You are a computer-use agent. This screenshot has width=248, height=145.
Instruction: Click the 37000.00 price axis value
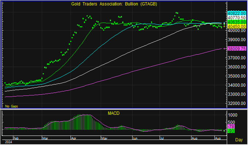coord(237,58)
